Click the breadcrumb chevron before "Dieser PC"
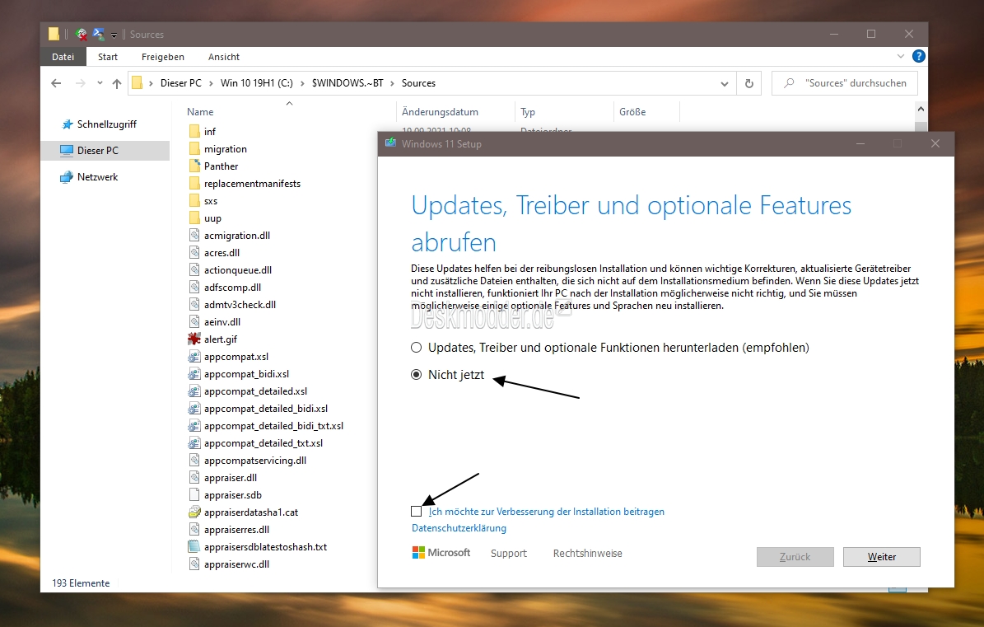The height and width of the screenshot is (627, 984). click(x=152, y=83)
